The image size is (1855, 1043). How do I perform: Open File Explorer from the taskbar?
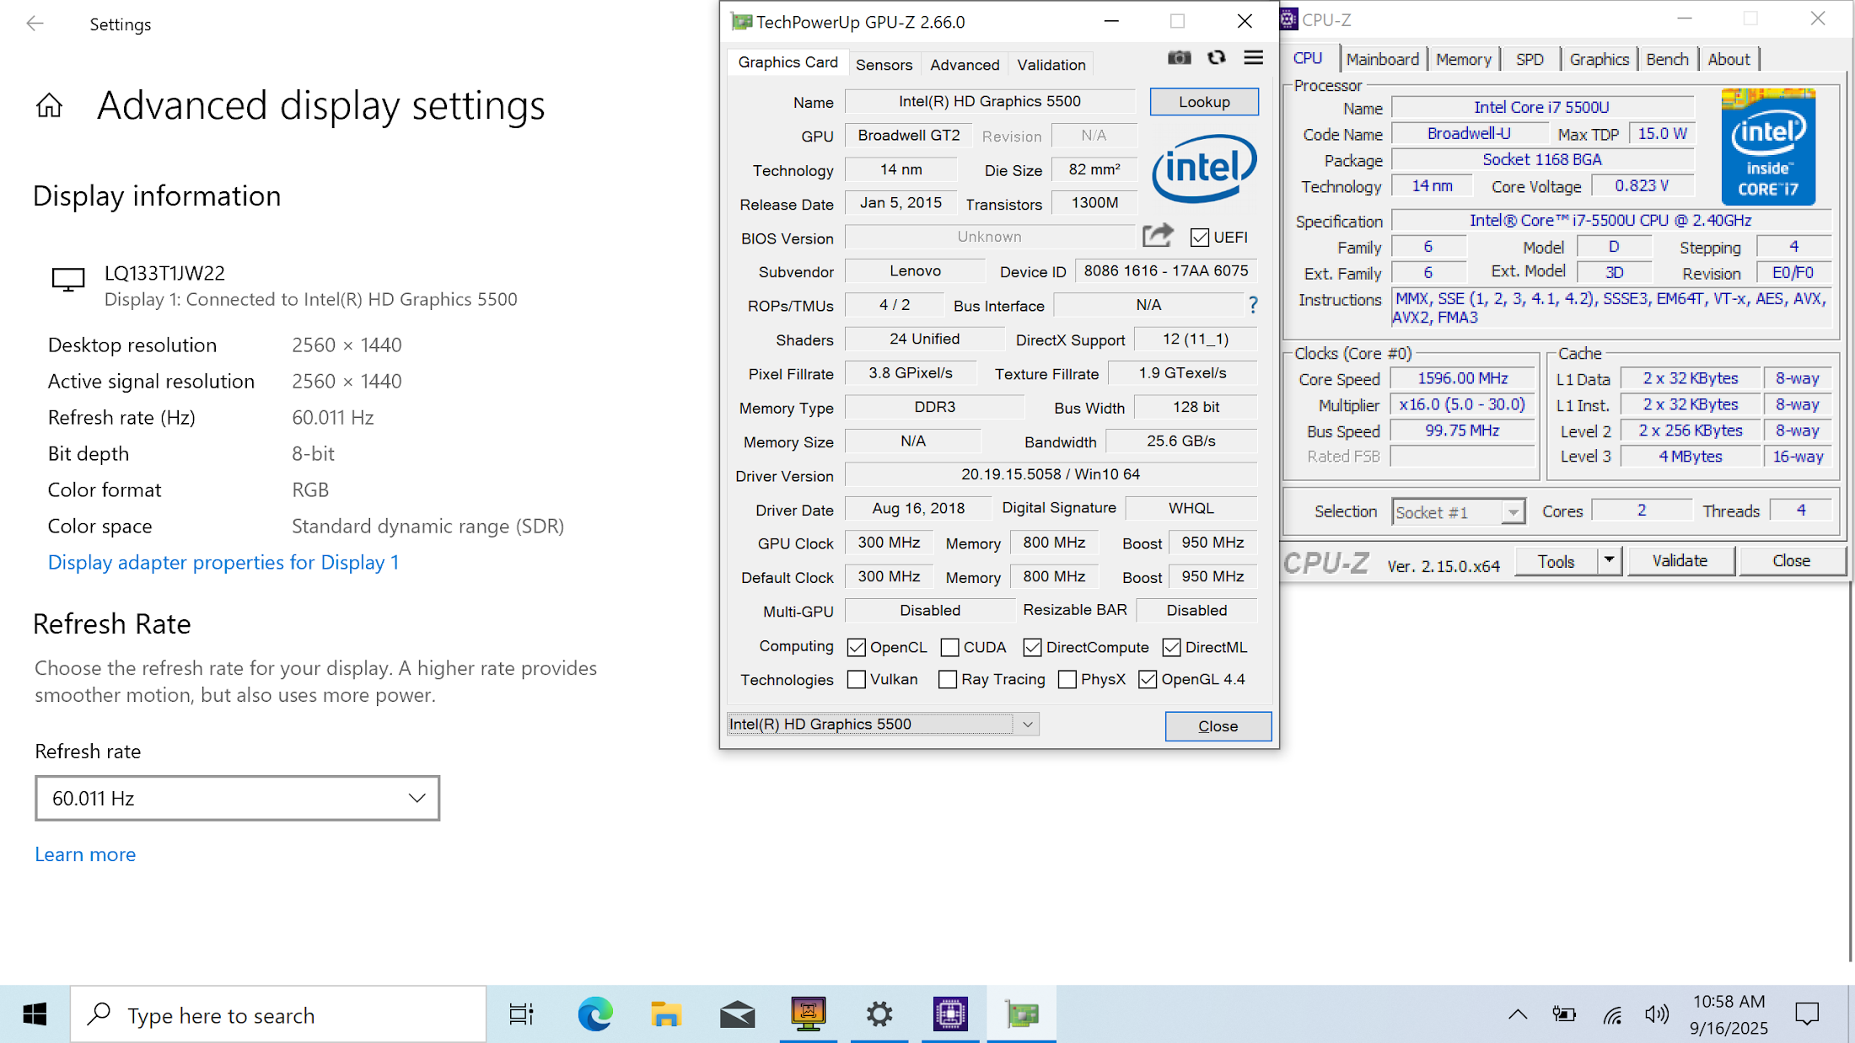pos(666,1014)
